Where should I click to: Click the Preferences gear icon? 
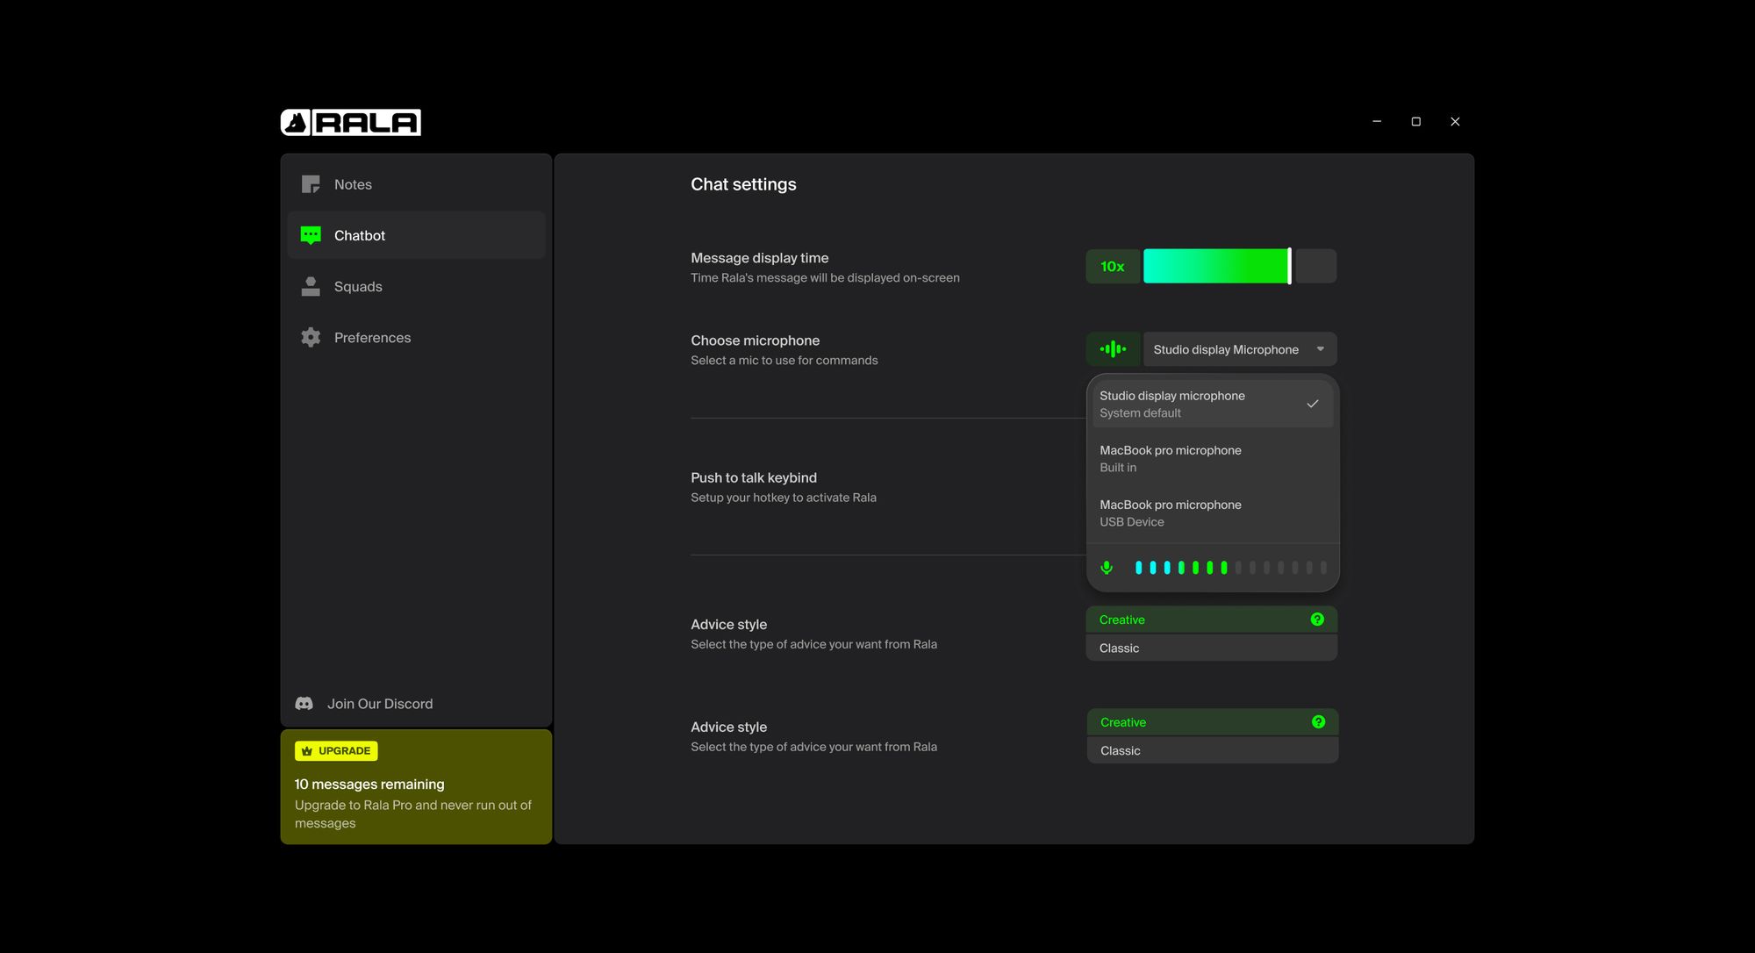click(311, 338)
